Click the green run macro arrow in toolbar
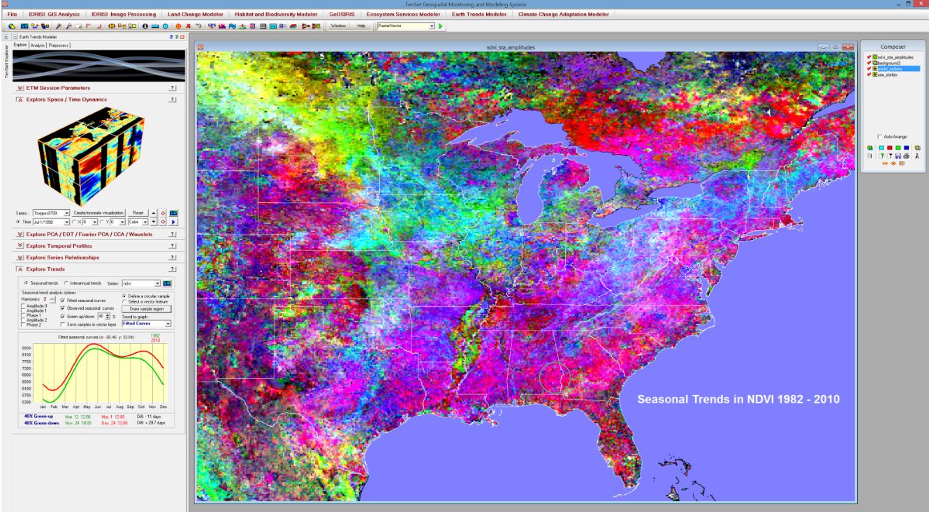Viewport: 929px width, 512px height. click(441, 26)
